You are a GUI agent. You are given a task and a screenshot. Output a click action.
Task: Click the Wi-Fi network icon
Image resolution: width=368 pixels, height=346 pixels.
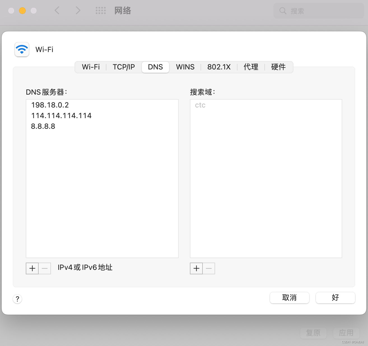[22, 50]
